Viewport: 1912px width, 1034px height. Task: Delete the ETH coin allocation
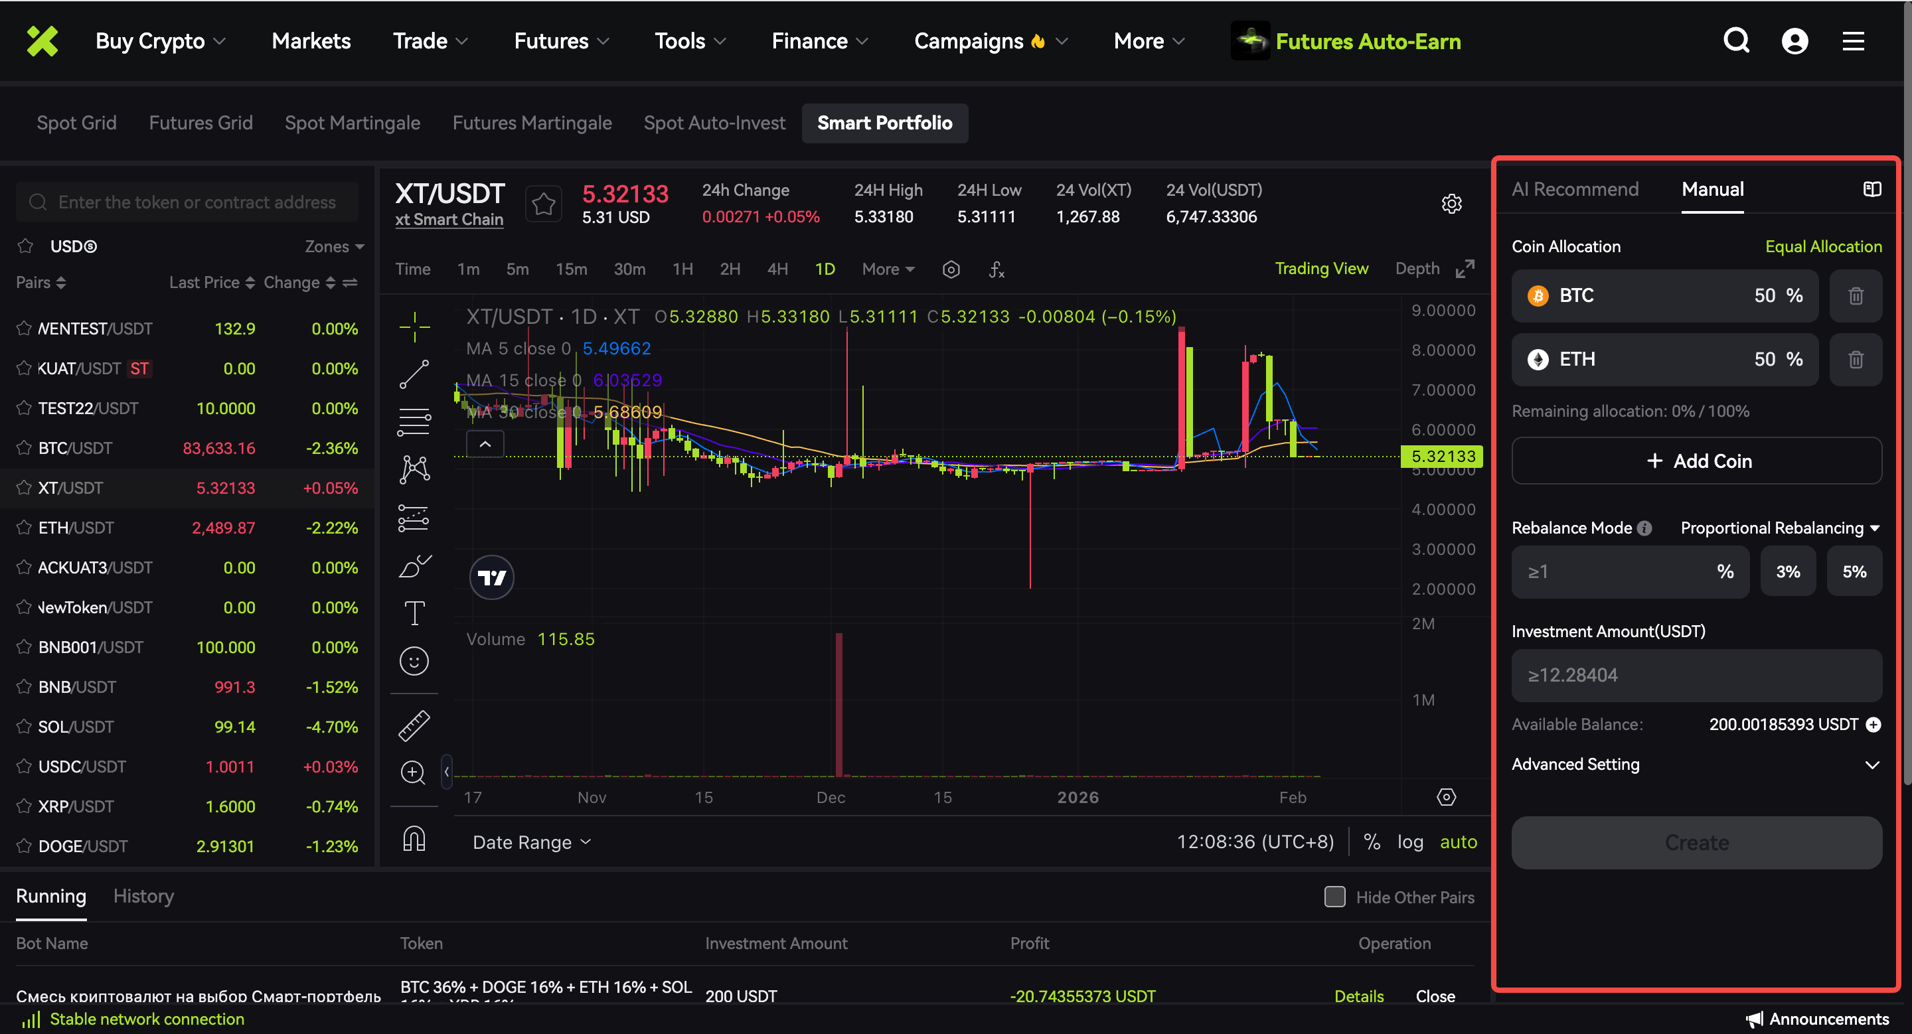tap(1856, 360)
